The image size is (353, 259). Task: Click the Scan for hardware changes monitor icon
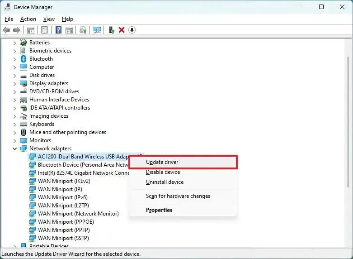tap(97, 30)
